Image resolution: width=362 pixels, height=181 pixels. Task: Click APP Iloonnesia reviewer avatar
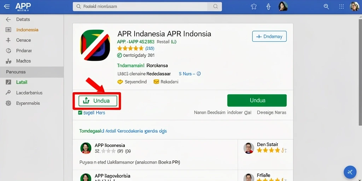(86, 148)
